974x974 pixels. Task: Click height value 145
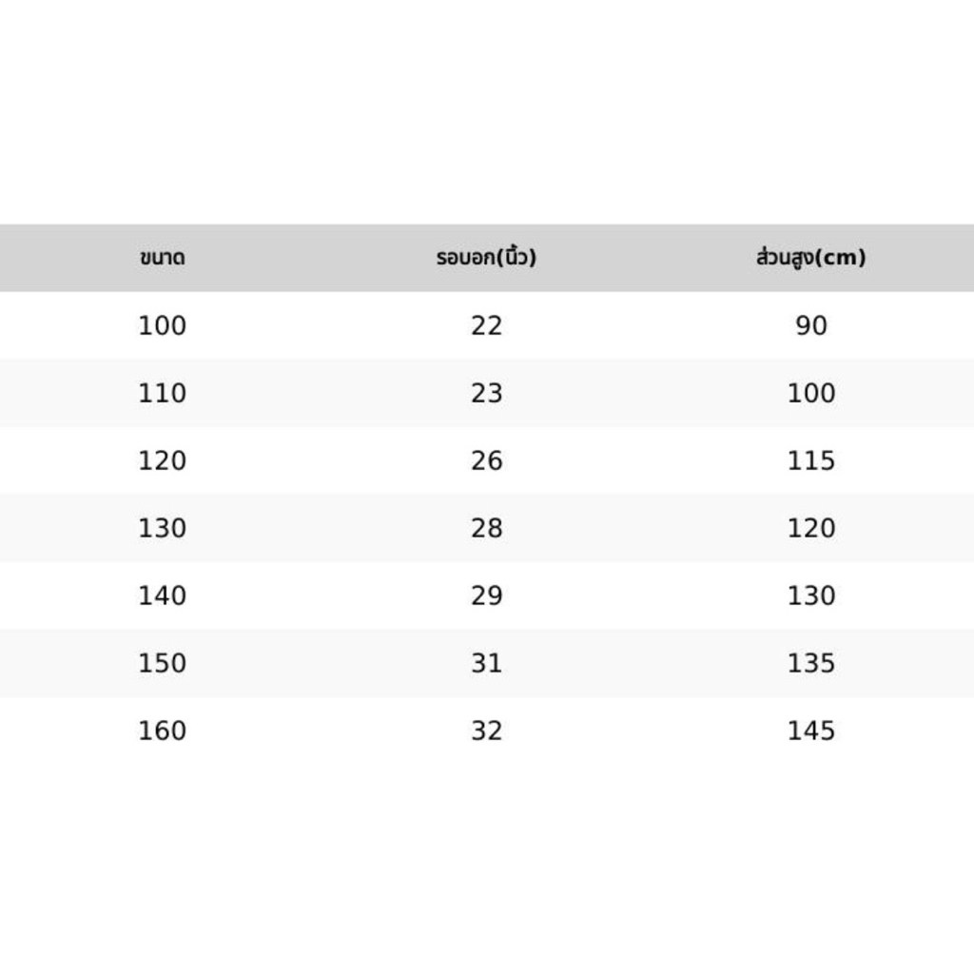tap(811, 730)
